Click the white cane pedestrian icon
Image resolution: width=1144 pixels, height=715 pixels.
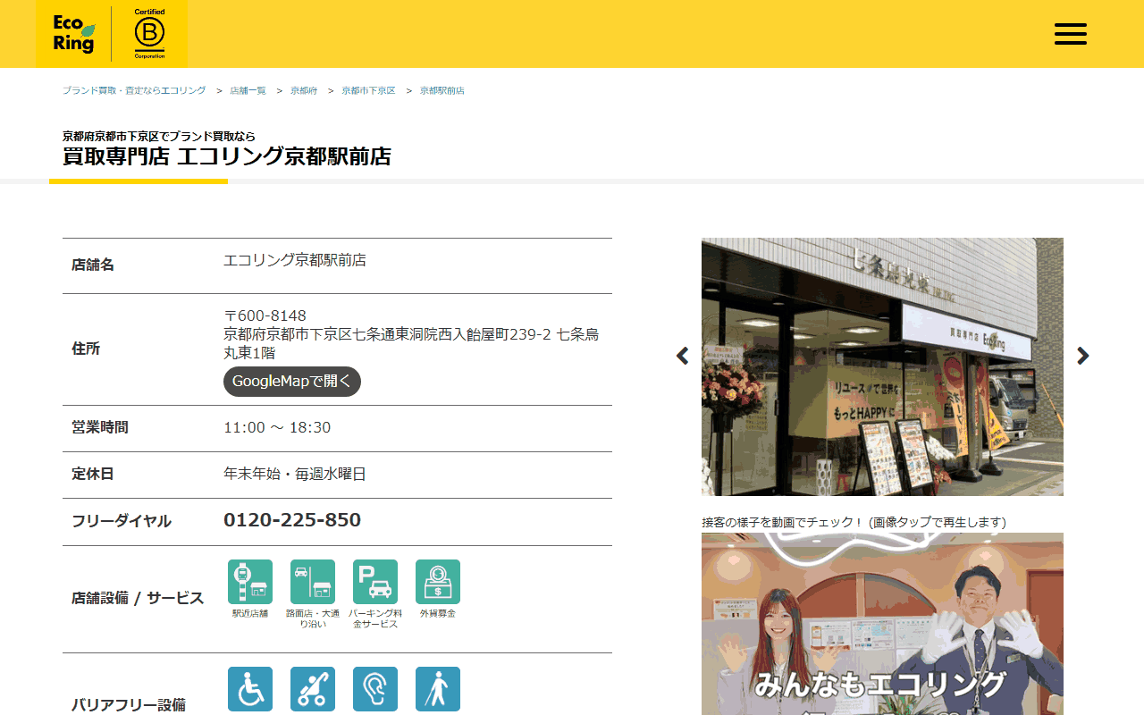(438, 689)
